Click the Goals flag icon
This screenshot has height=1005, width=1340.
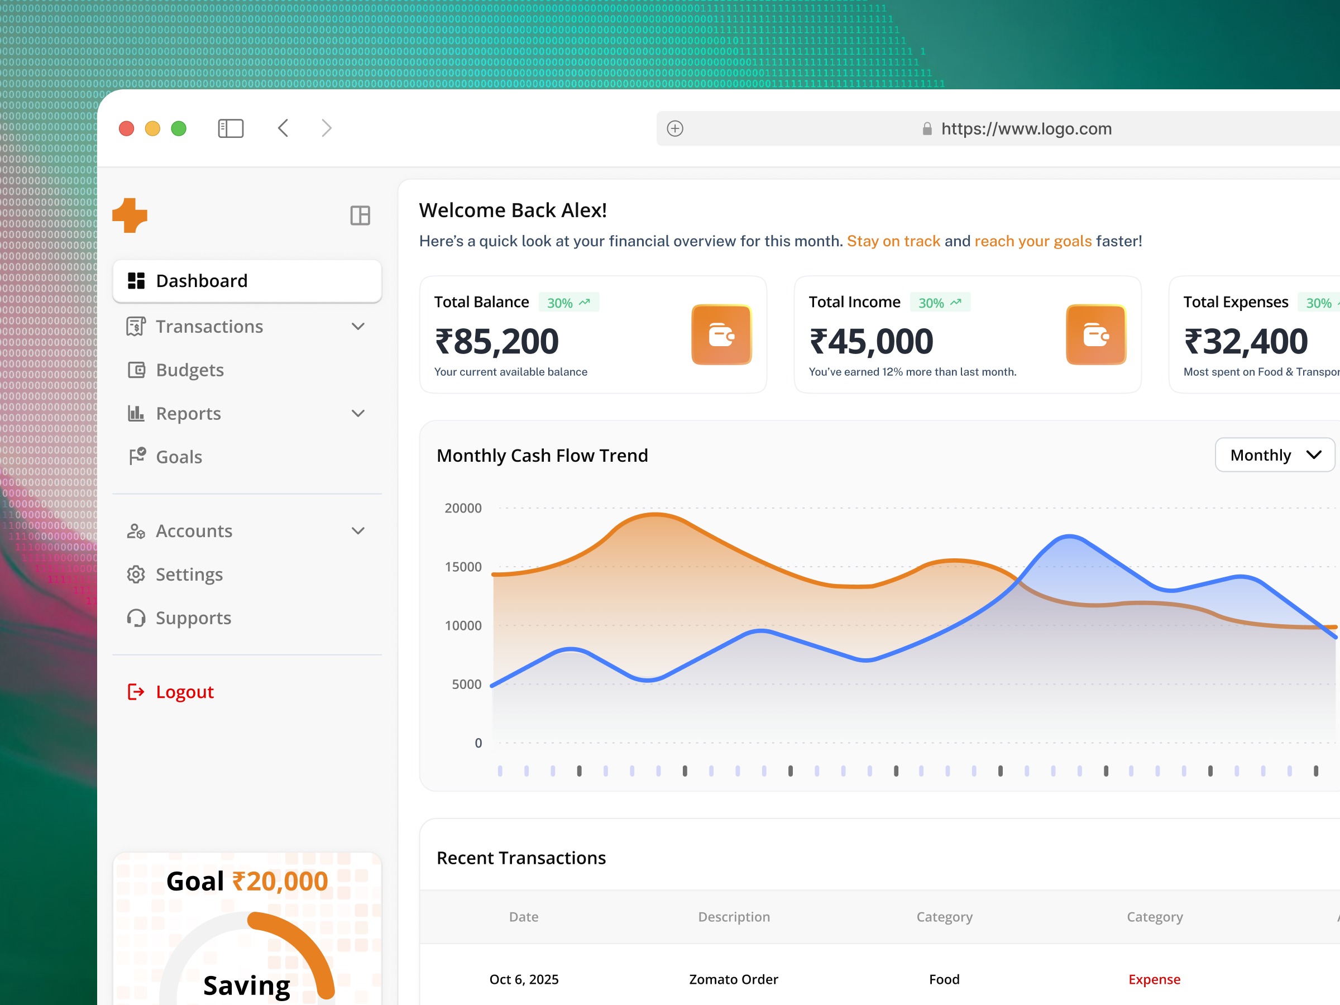click(137, 456)
